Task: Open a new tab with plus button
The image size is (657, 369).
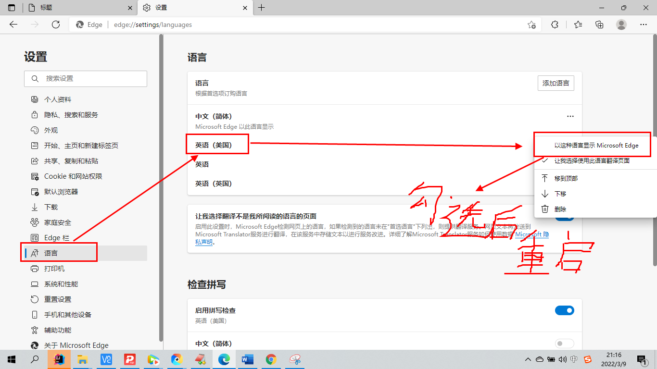Action: pyautogui.click(x=262, y=8)
